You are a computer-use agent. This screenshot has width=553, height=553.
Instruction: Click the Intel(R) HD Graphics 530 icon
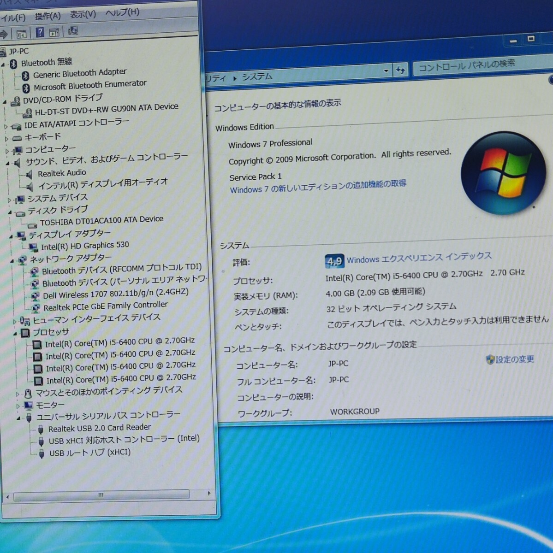coord(33,247)
